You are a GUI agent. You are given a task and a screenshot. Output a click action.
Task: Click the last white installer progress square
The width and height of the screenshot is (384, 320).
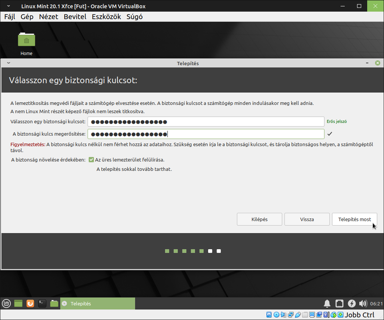(219, 251)
